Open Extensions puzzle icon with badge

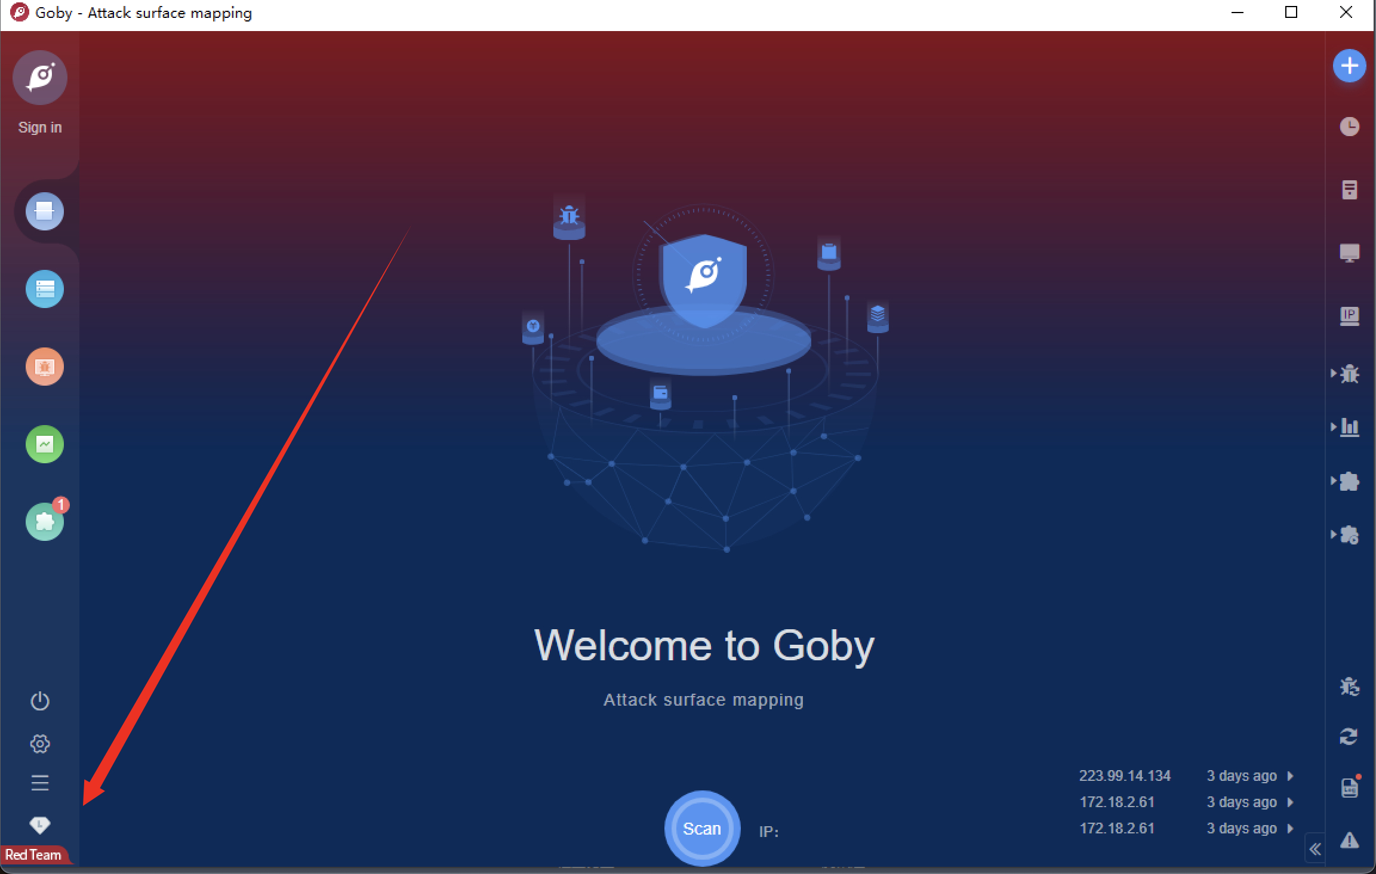click(x=45, y=522)
